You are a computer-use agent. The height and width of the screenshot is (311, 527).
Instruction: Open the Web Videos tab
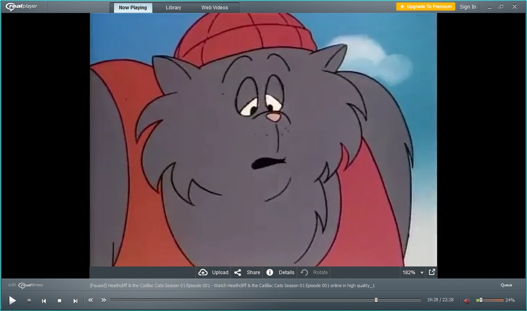(215, 7)
